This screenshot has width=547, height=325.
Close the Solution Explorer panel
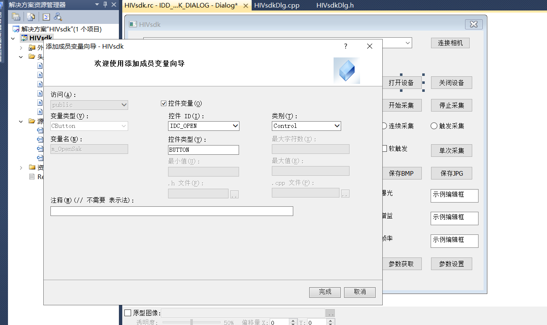[114, 5]
